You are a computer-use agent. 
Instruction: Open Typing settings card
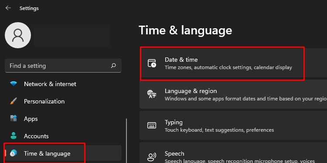coord(233,126)
